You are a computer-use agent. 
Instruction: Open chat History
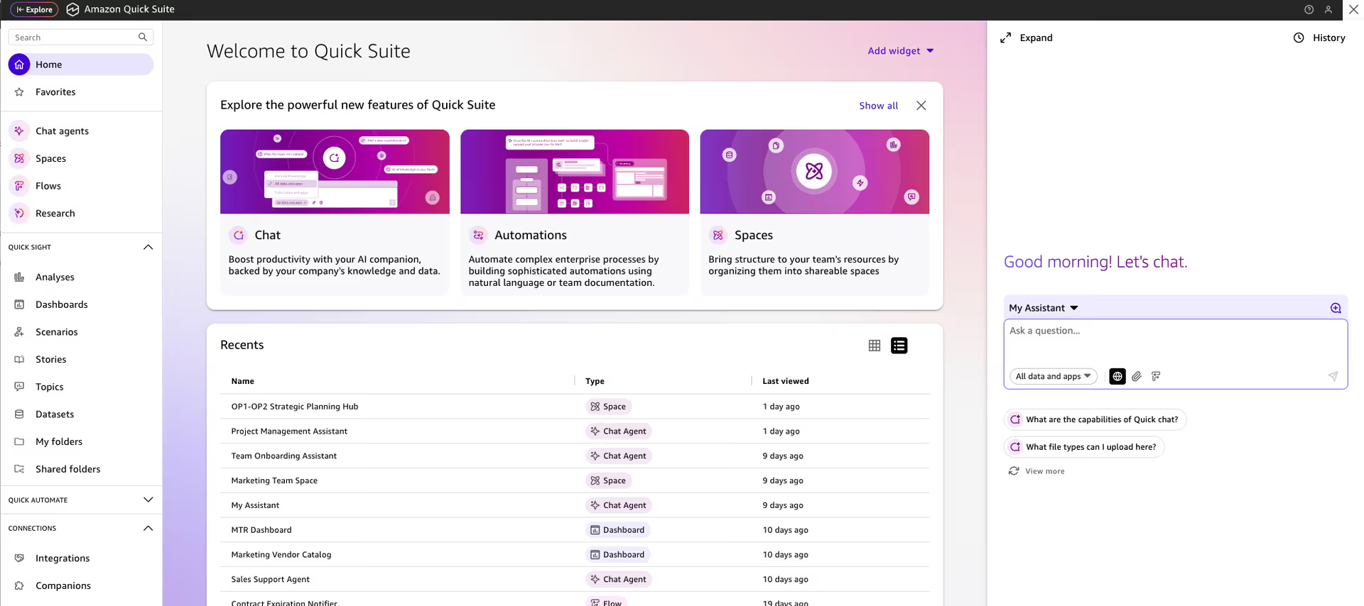1319,38
